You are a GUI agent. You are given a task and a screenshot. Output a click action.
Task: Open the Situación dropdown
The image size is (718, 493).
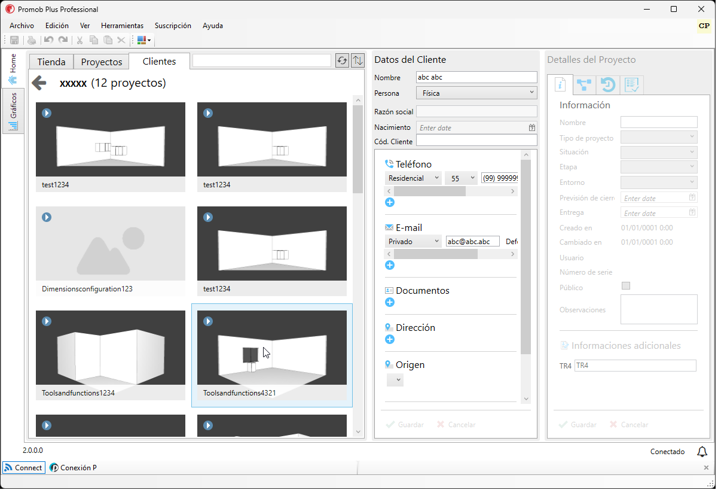click(659, 152)
